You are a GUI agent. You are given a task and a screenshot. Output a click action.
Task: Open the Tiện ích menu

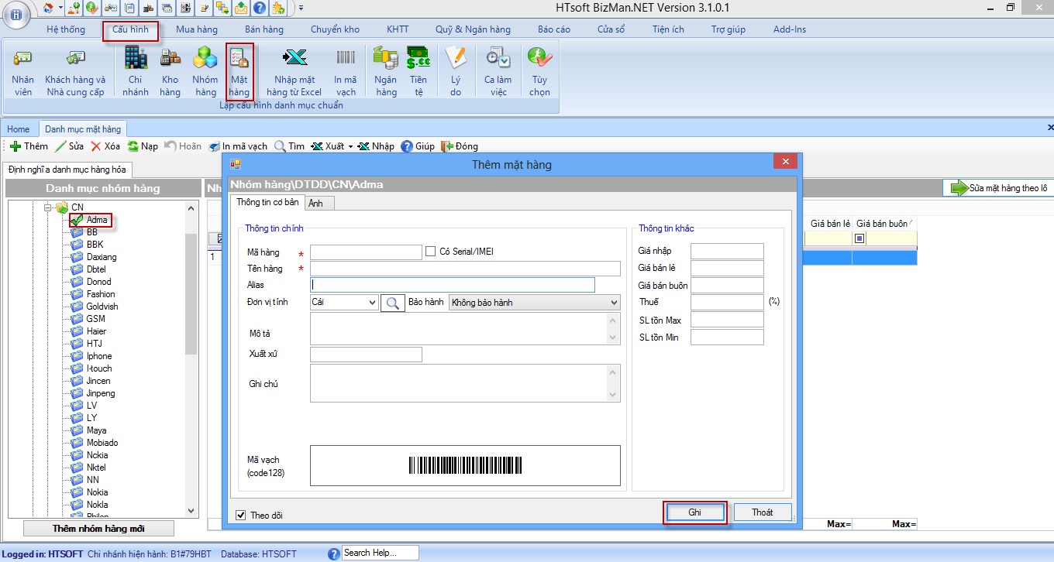[668, 29]
